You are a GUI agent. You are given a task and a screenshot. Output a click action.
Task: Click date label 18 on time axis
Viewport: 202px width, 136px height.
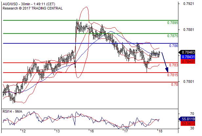160,131
